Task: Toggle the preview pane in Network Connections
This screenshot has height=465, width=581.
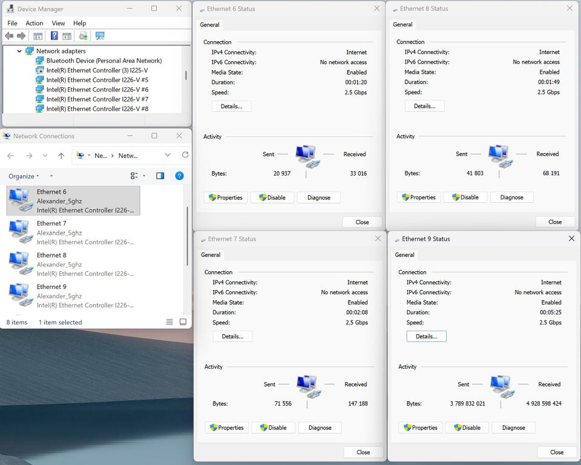Action: [160, 176]
